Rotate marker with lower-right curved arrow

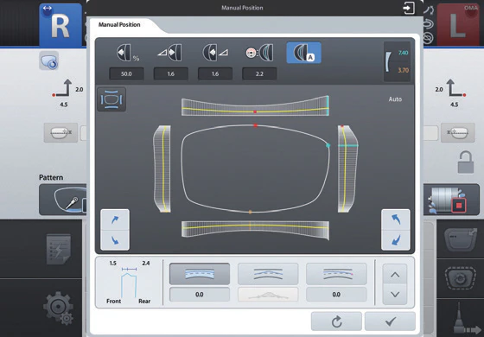coord(396,240)
